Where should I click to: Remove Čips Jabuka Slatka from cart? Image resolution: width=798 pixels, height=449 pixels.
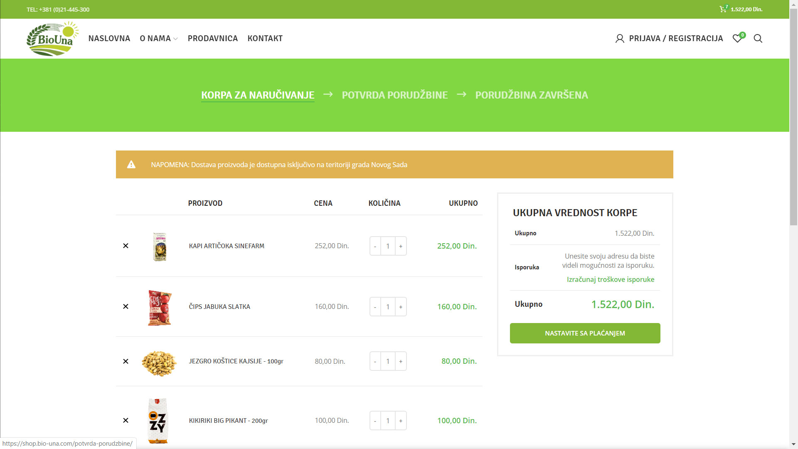126,306
